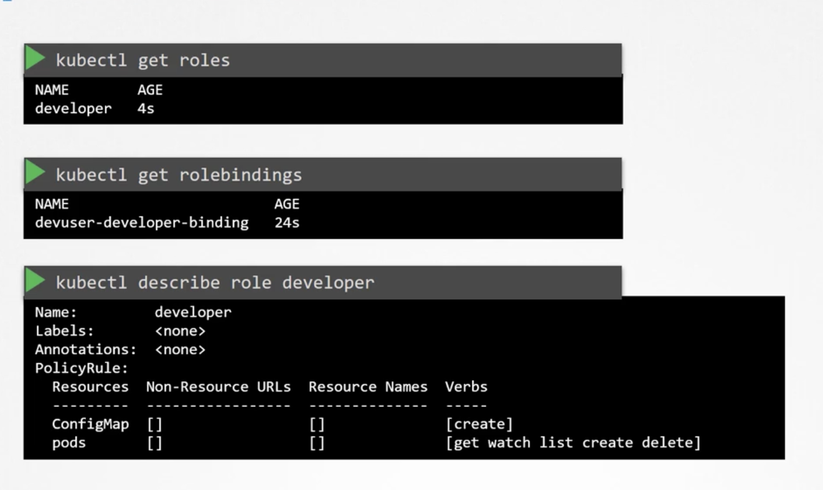Click the Annotations <none> value
Screen dimensions: 823x490
[180, 349]
